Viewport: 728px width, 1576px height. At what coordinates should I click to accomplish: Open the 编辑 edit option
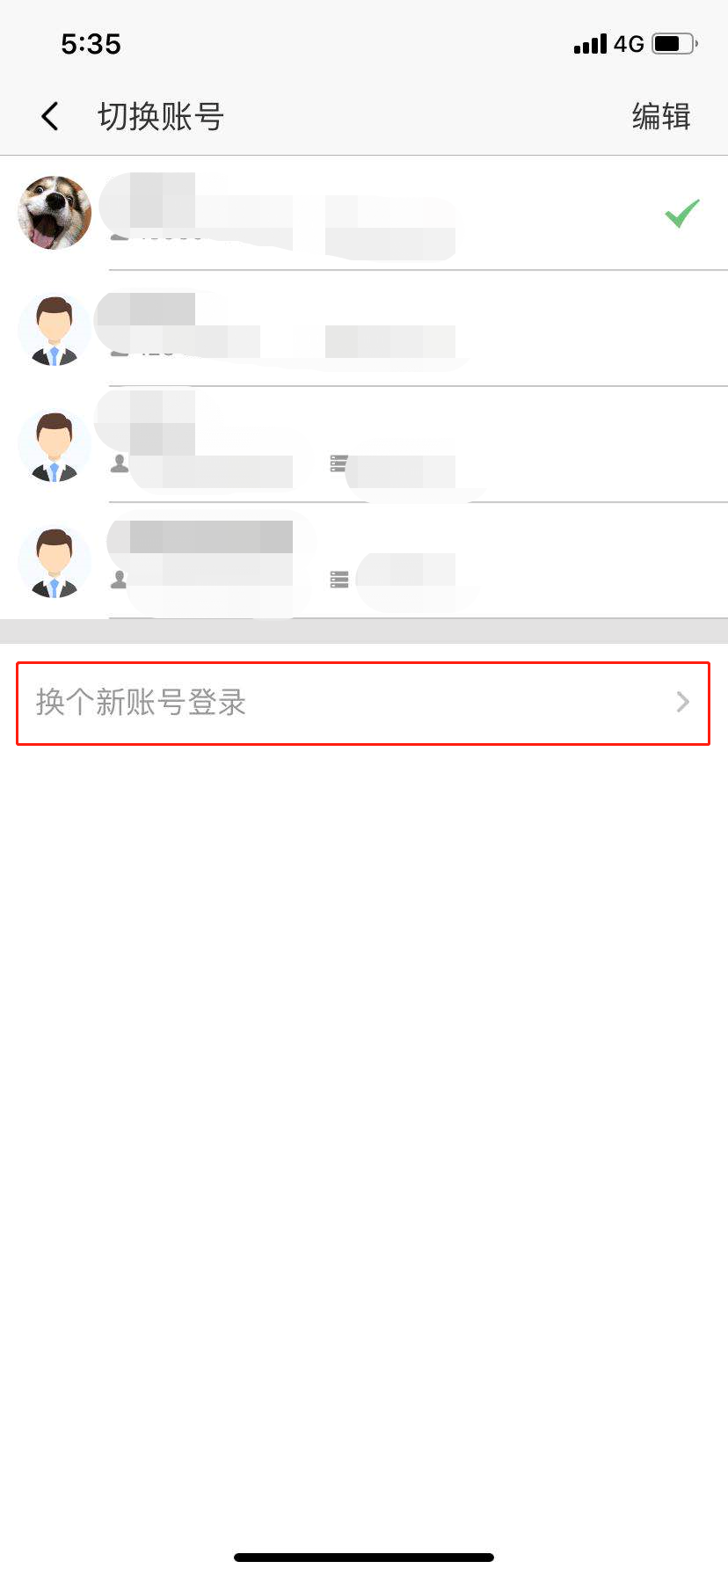click(661, 116)
